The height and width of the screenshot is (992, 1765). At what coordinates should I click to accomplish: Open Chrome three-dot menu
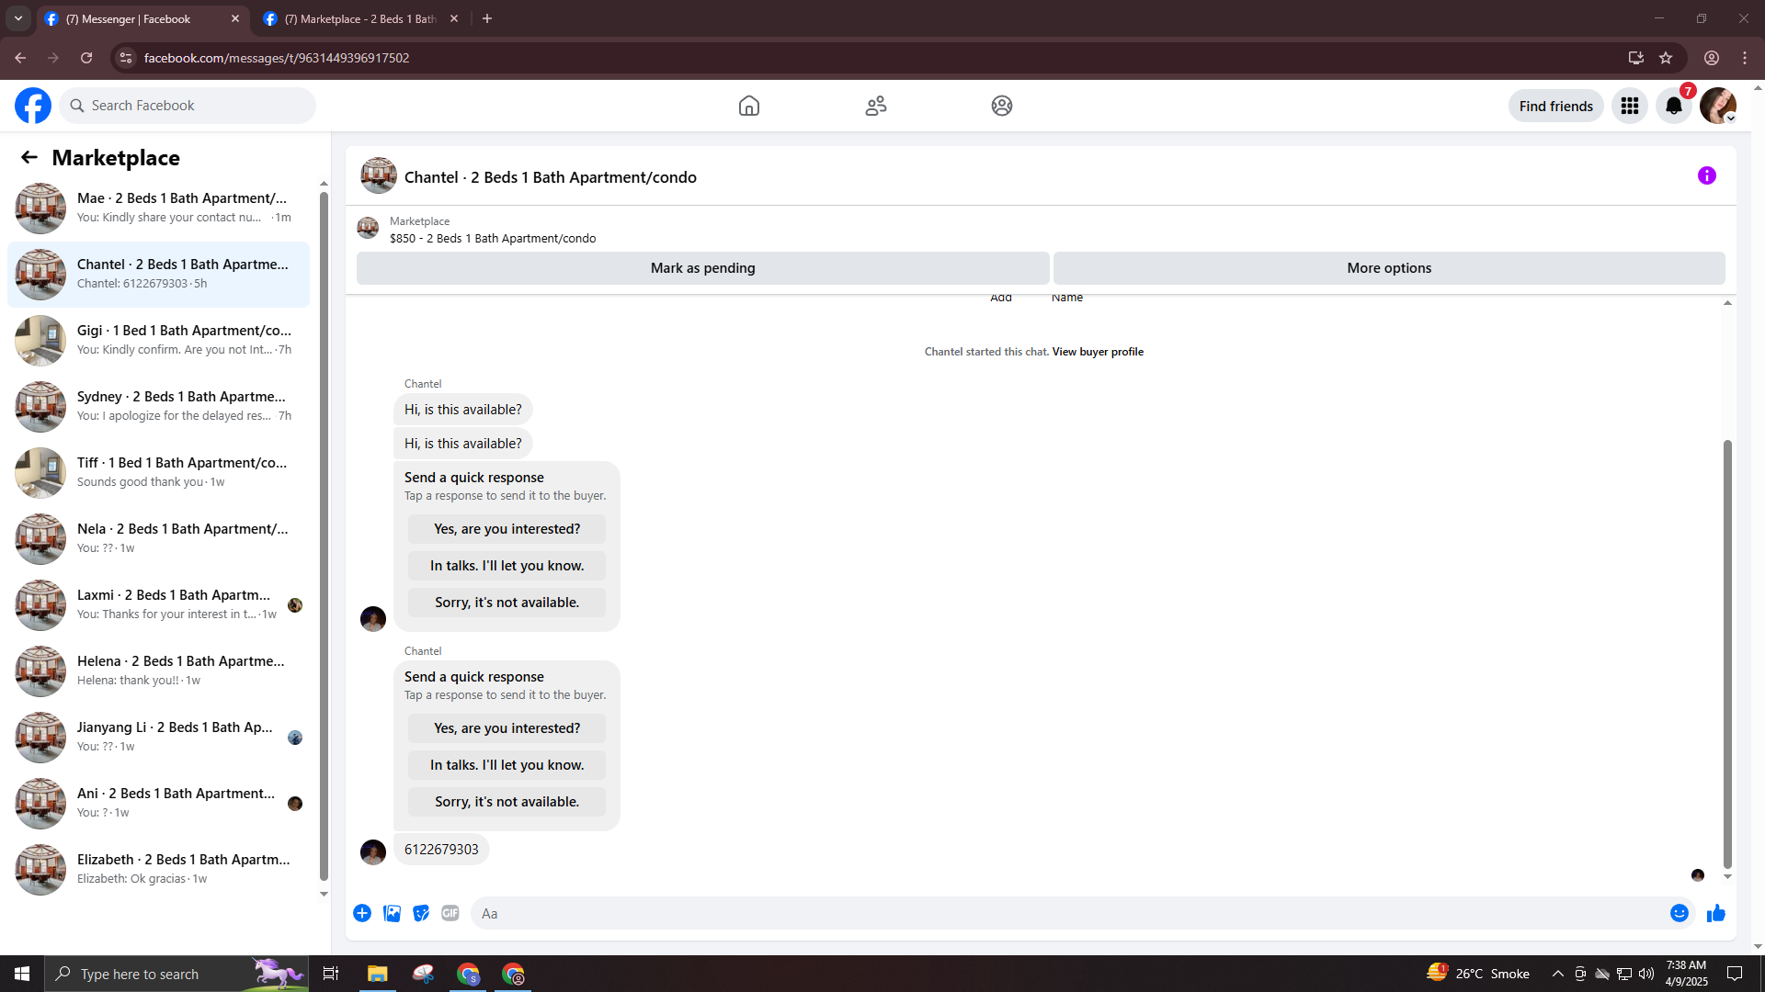pos(1745,58)
